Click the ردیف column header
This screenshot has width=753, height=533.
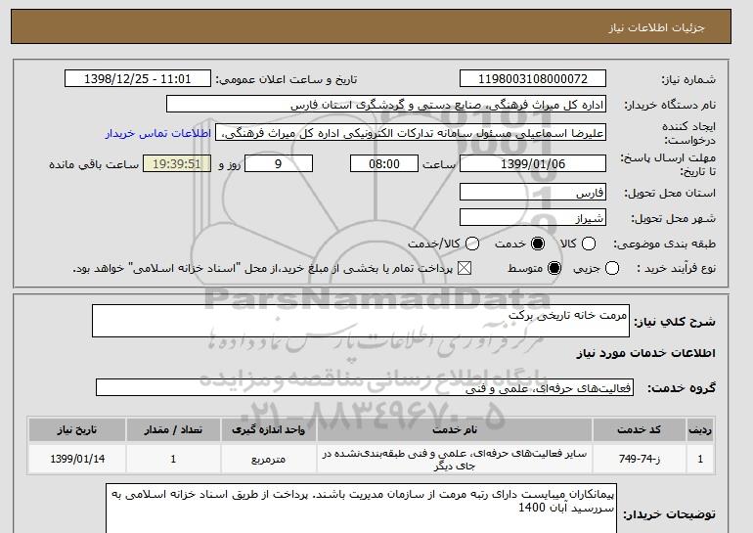click(x=700, y=429)
